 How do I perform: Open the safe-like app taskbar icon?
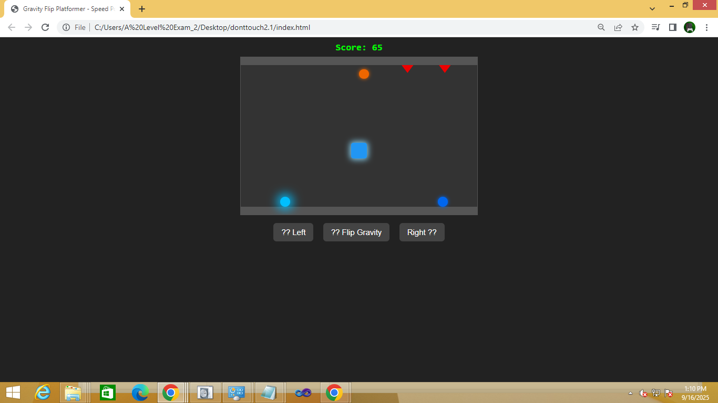[x=205, y=392]
